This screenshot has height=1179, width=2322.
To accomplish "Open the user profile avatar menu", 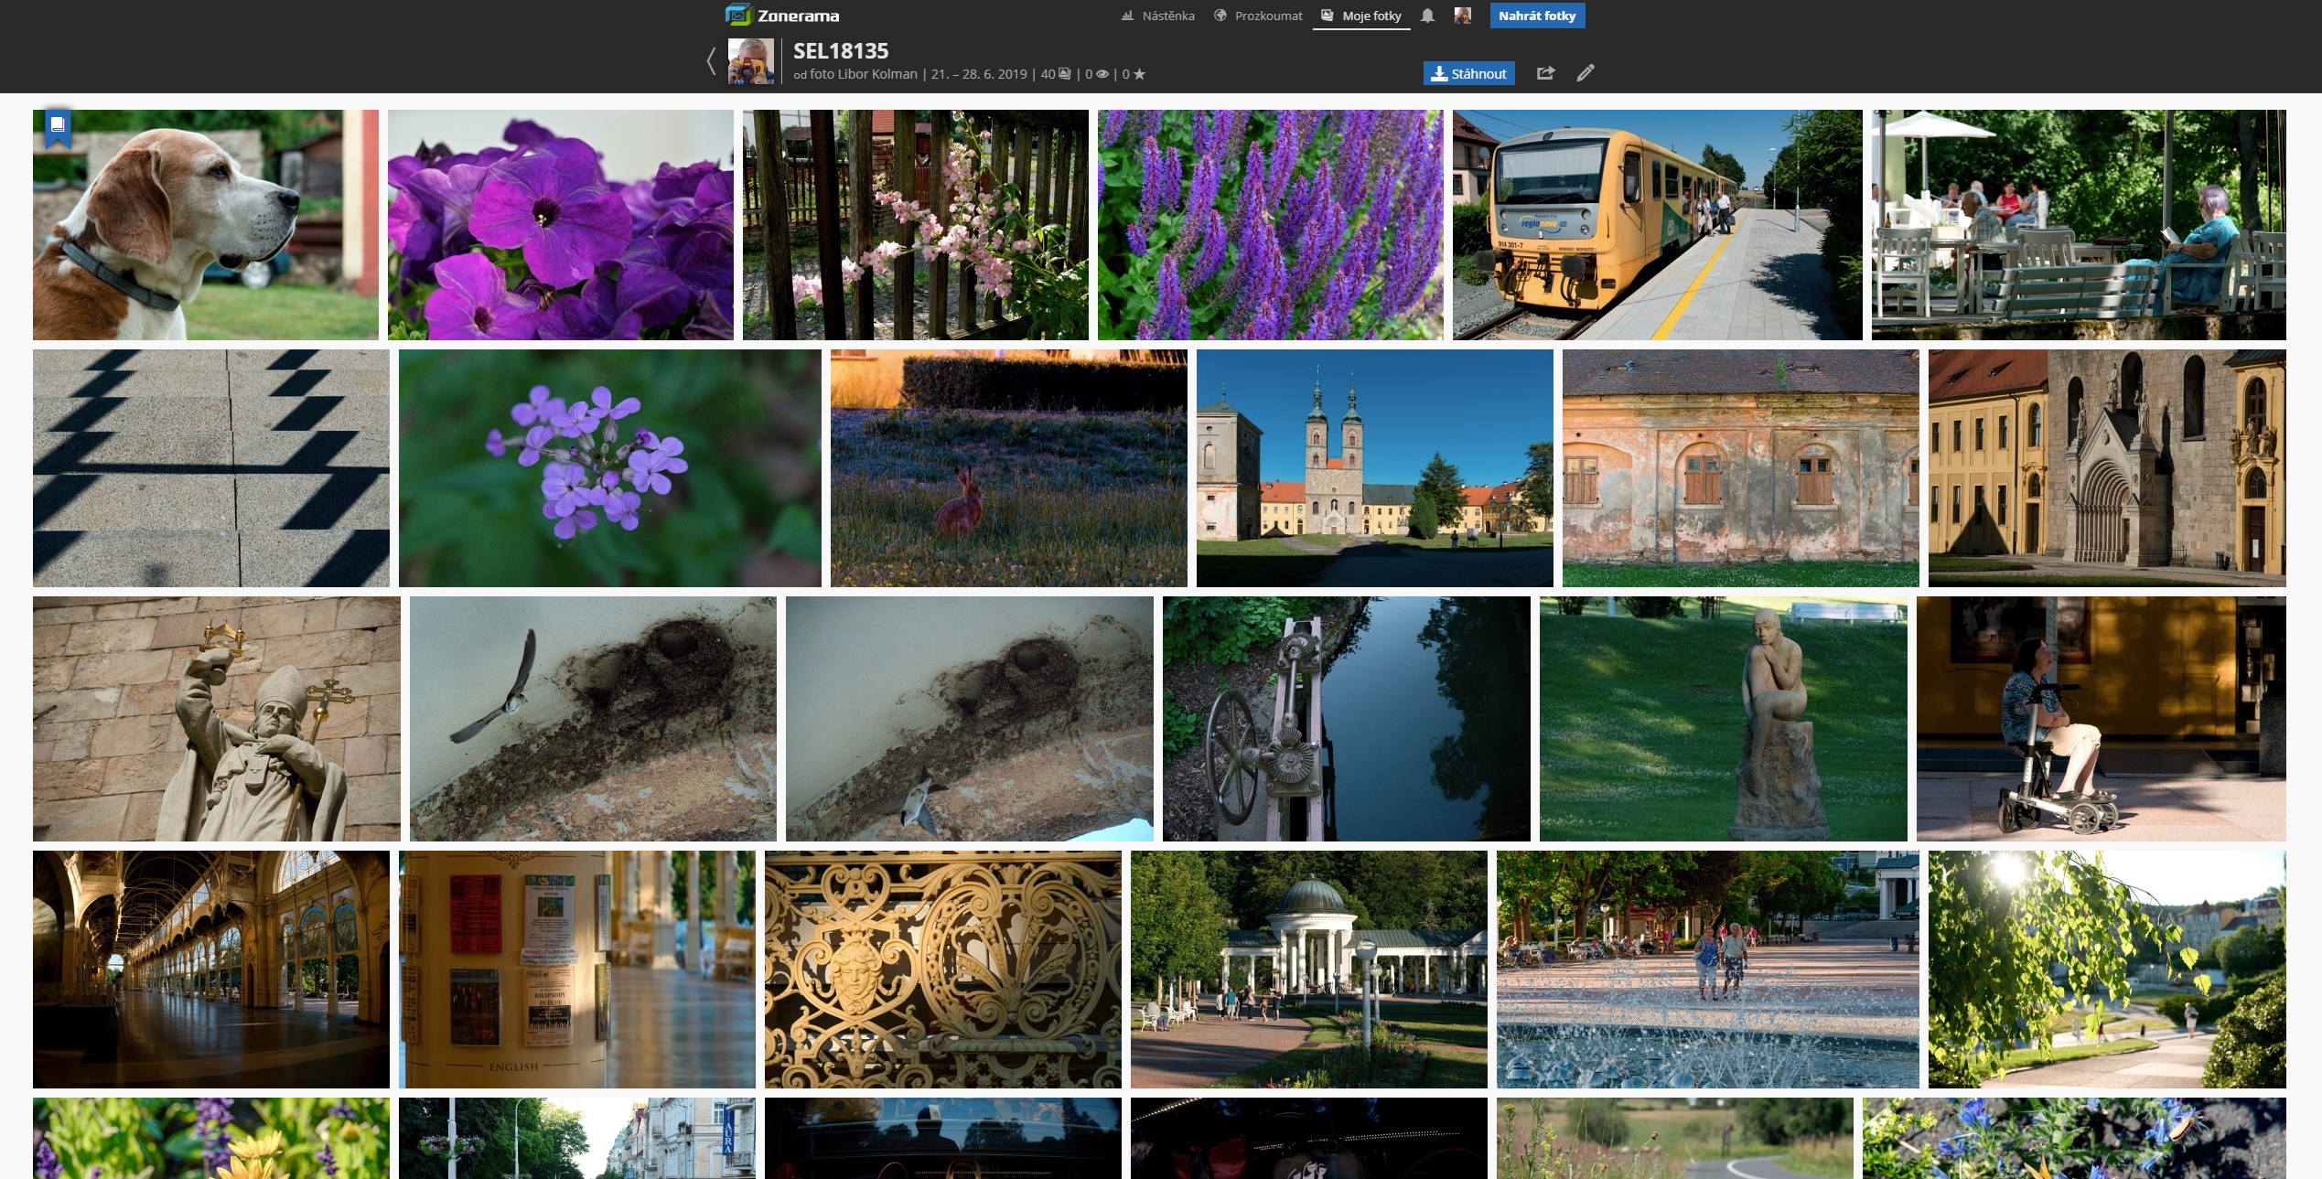I will pyautogui.click(x=1462, y=16).
